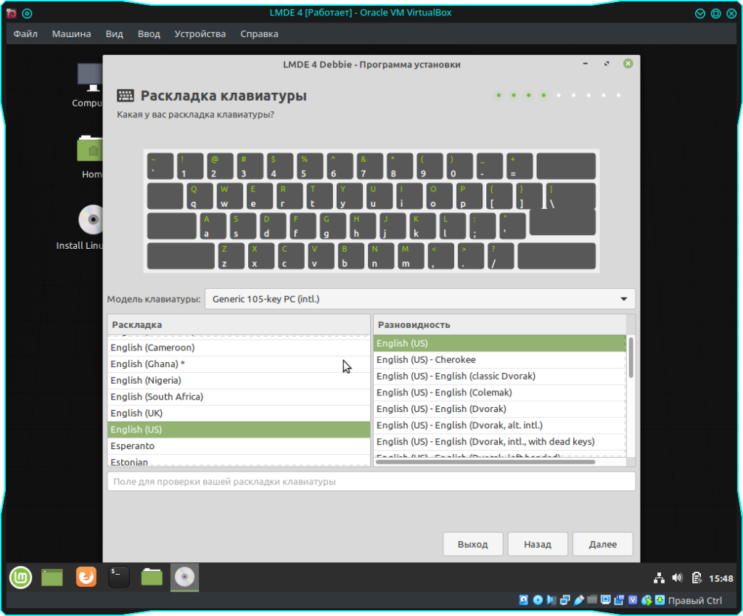Open the Устройства menu
Screen dimensions: 743x616
[x=200, y=33]
